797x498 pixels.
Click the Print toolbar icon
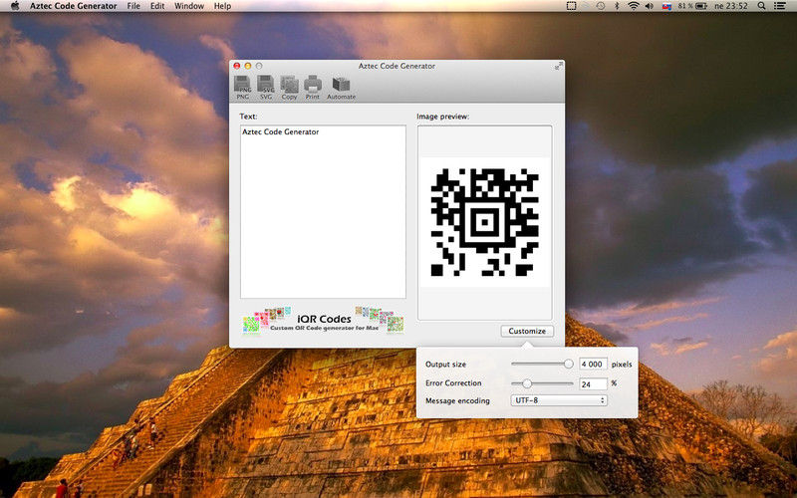tap(312, 87)
